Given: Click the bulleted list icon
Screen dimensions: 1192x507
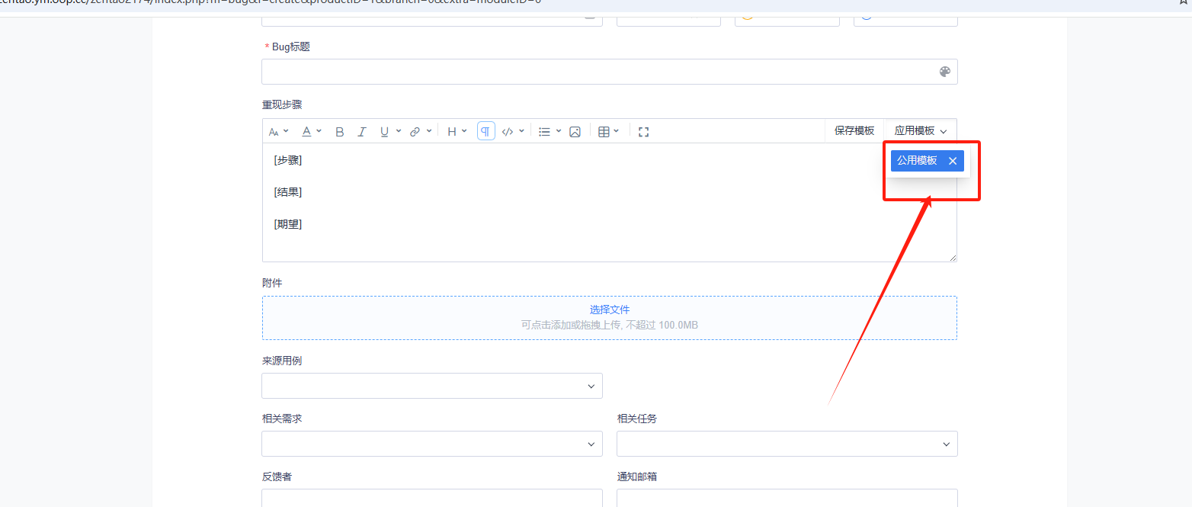Looking at the screenshot, I should pyautogui.click(x=544, y=132).
